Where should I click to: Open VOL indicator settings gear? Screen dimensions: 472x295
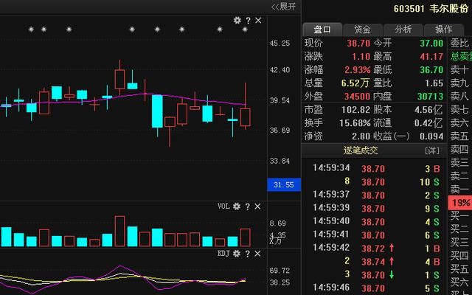(x=237, y=206)
